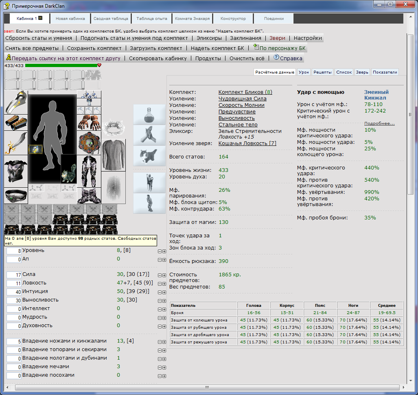
Task: Click Сохранить комплект
Action: pos(94,48)
